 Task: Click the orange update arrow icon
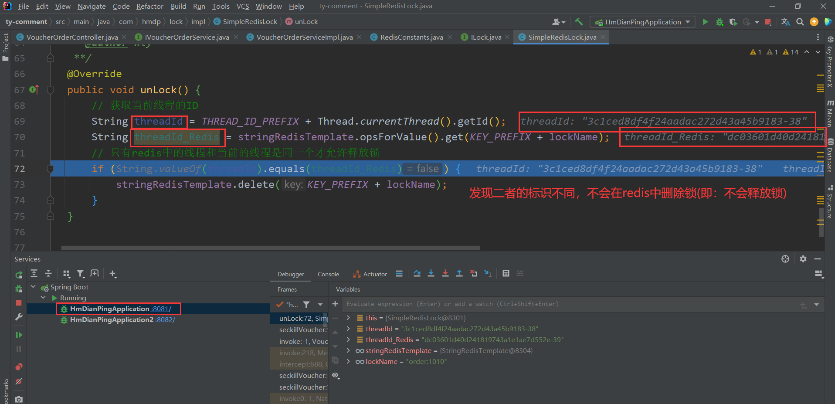tap(814, 22)
